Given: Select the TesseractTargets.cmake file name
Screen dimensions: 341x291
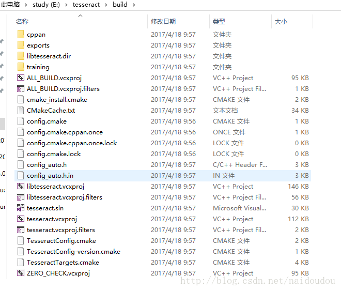Looking at the screenshot, I should [63, 263].
